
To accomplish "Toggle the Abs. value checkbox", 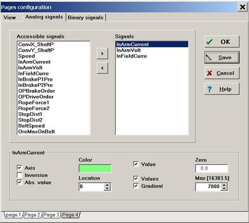I will (x=19, y=182).
